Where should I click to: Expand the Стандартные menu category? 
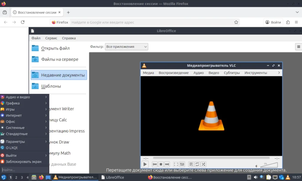24,134
